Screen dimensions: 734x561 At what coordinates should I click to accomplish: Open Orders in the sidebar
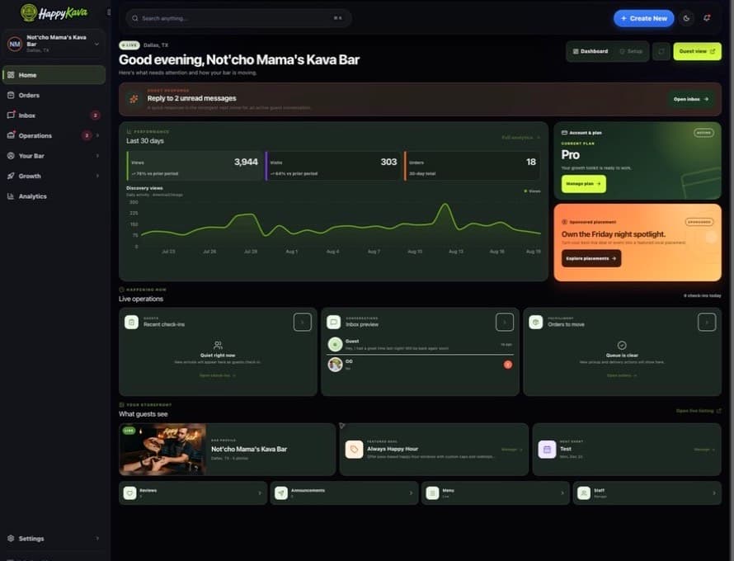pyautogui.click(x=54, y=95)
